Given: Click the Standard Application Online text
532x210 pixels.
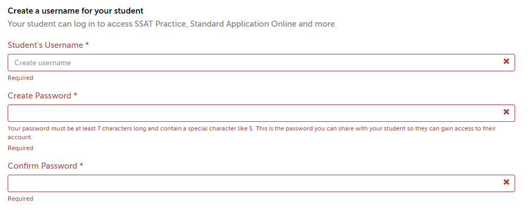Looking at the screenshot, I should [243, 24].
